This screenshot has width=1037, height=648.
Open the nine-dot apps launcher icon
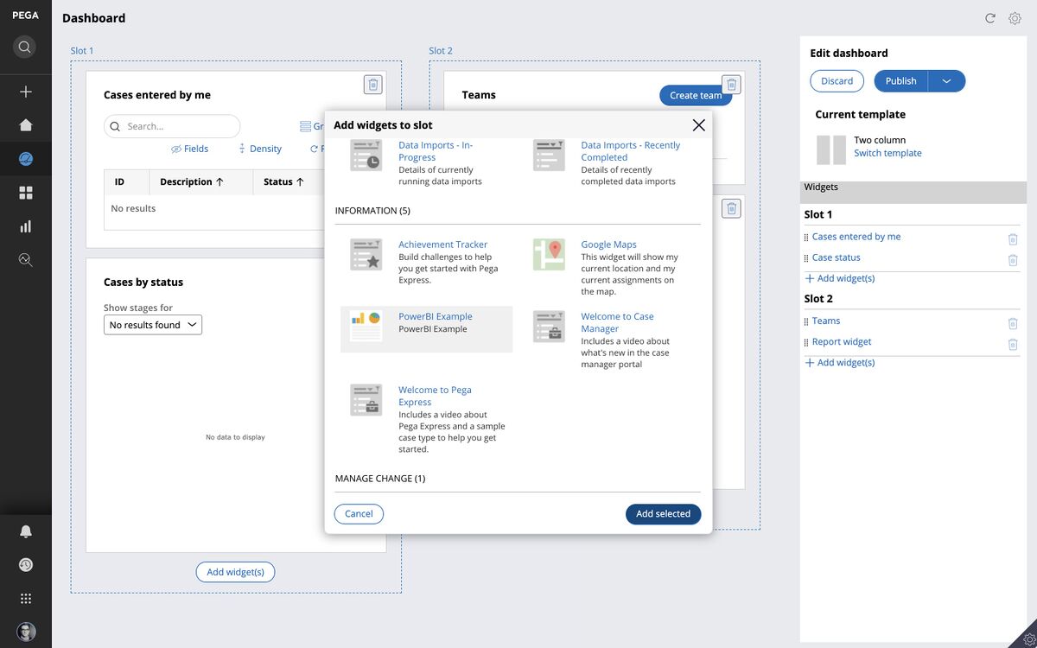[x=26, y=598]
